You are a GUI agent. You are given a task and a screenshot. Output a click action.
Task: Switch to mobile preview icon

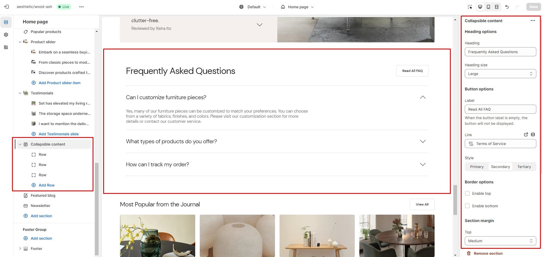point(488,7)
